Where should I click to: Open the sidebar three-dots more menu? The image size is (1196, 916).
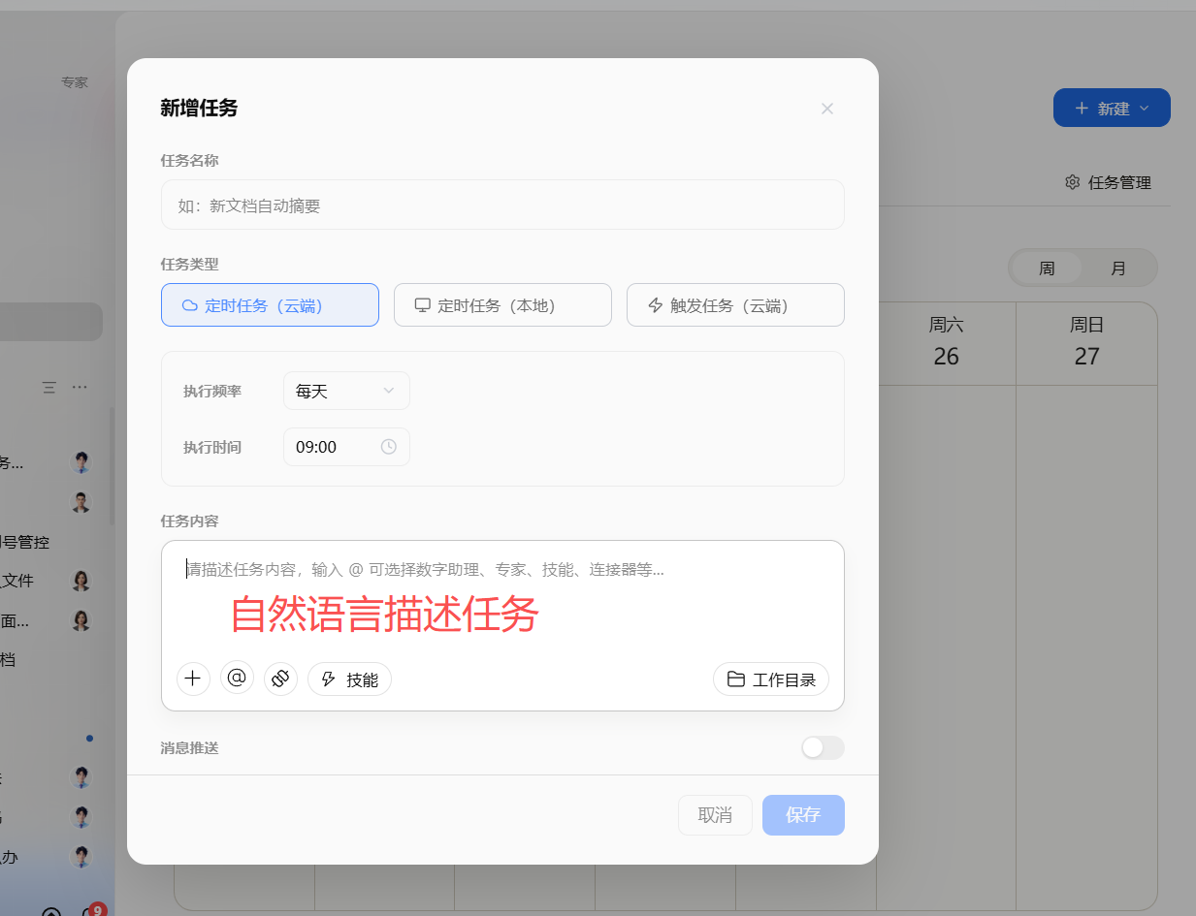[x=80, y=387]
